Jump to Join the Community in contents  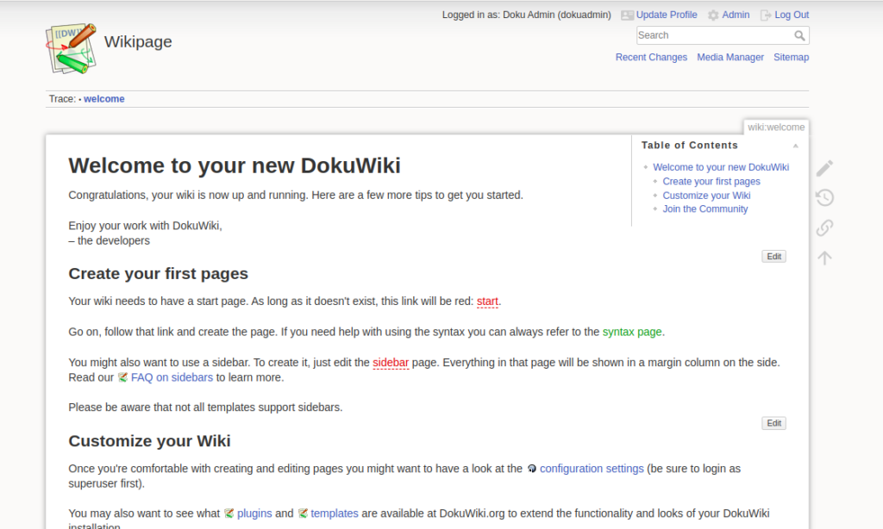click(705, 208)
